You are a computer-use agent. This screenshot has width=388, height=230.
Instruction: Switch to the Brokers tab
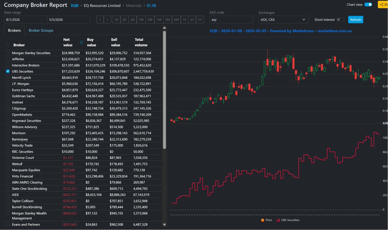pos(14,30)
